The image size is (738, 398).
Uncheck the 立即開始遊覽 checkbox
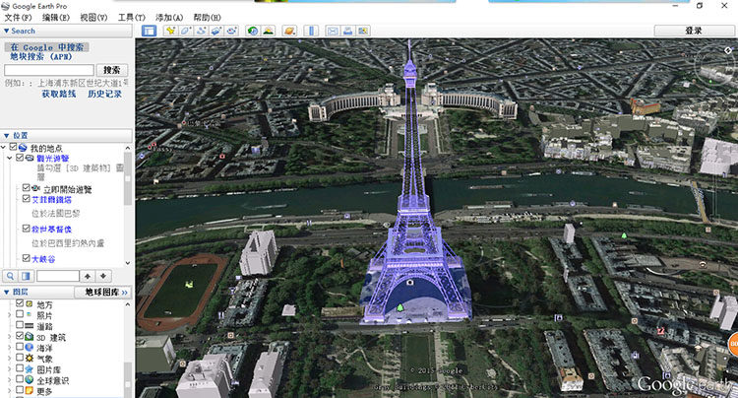click(x=27, y=188)
